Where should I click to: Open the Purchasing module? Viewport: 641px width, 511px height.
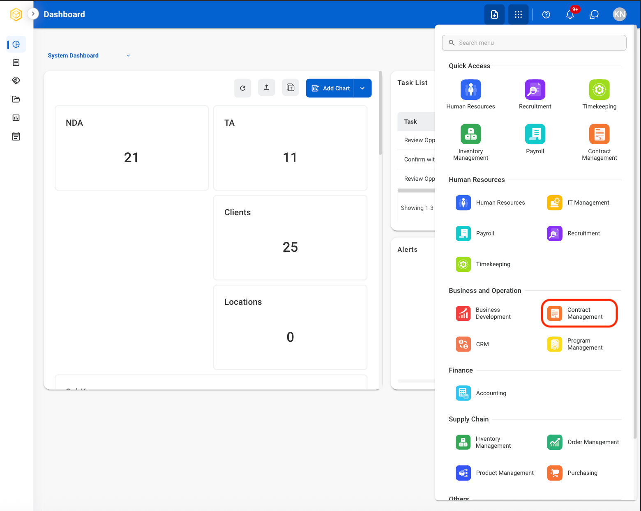[x=572, y=473]
